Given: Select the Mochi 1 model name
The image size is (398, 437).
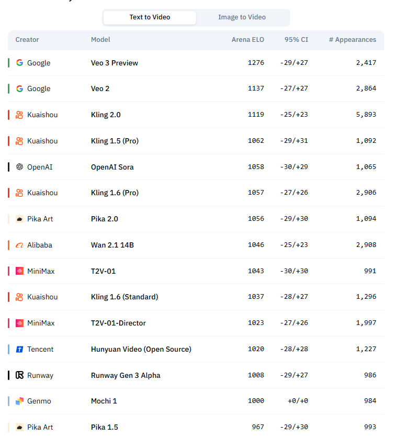Looking at the screenshot, I should pos(104,401).
